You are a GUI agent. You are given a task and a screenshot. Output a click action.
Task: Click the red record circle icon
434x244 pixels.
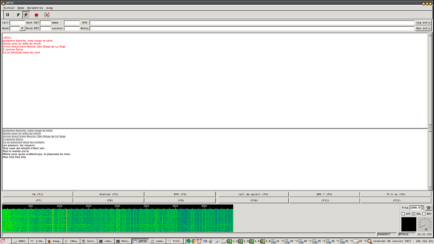click(x=36, y=15)
